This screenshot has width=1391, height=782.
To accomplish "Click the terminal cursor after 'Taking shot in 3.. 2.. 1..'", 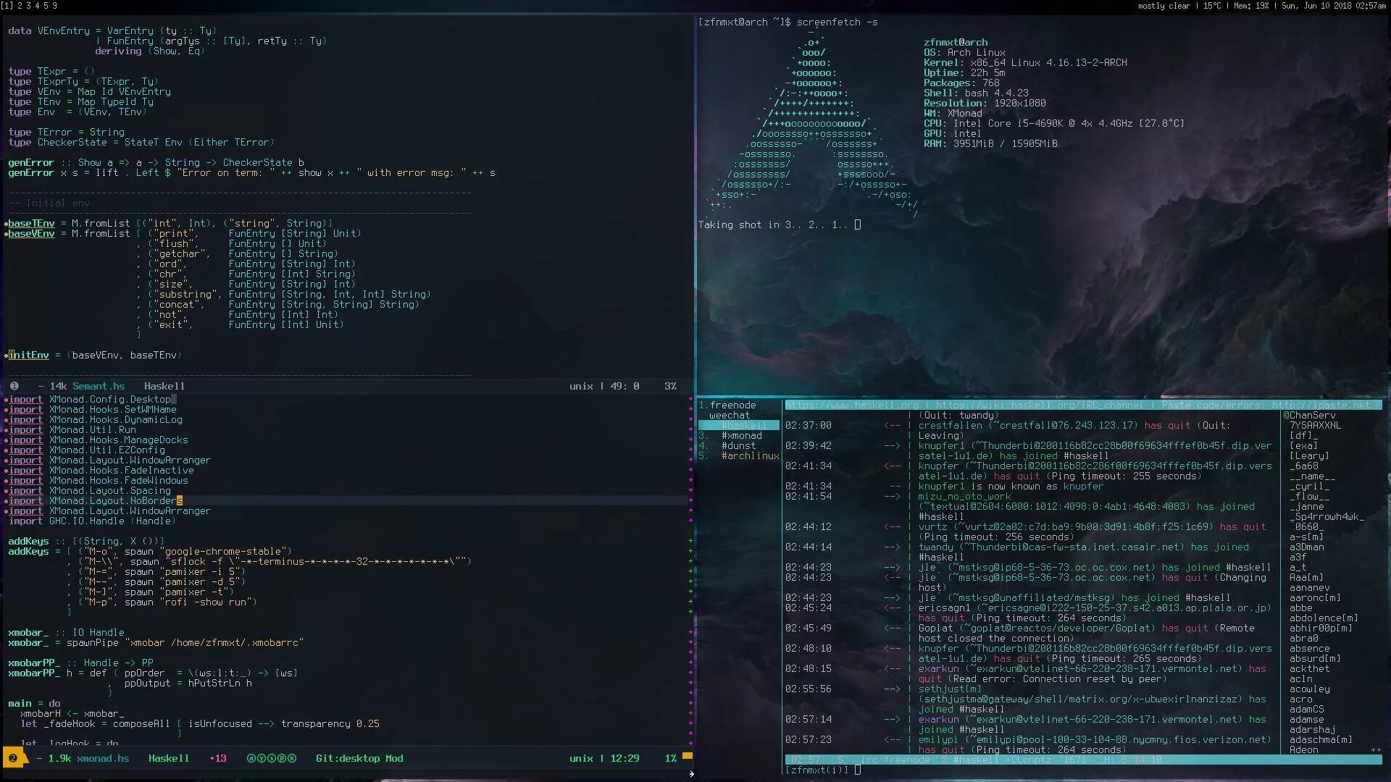I will [x=858, y=224].
